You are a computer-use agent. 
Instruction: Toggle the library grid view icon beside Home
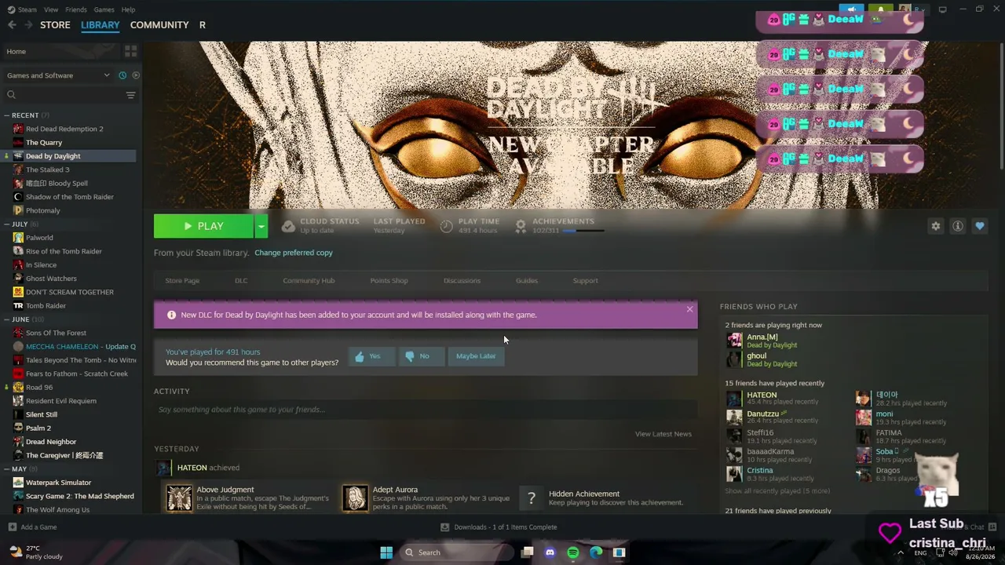click(x=130, y=51)
